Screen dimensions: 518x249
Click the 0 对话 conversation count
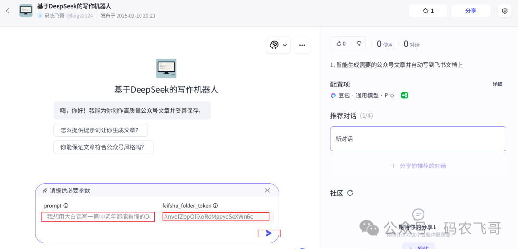click(412, 44)
